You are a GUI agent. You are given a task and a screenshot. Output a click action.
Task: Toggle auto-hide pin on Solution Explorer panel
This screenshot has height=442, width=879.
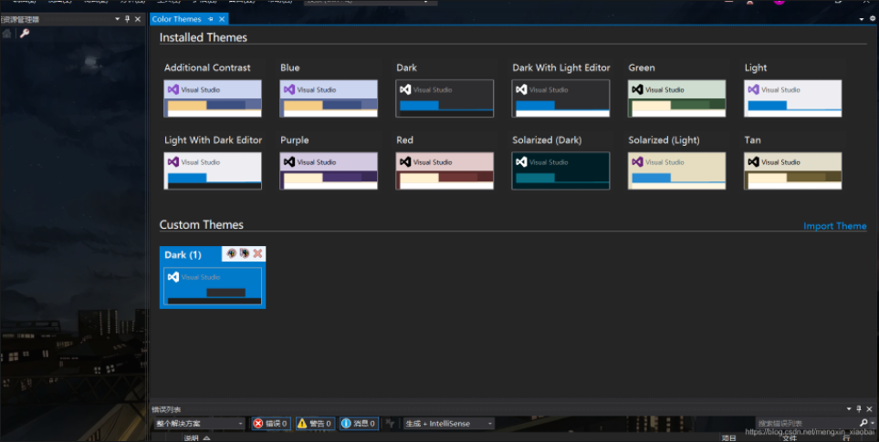click(x=127, y=19)
